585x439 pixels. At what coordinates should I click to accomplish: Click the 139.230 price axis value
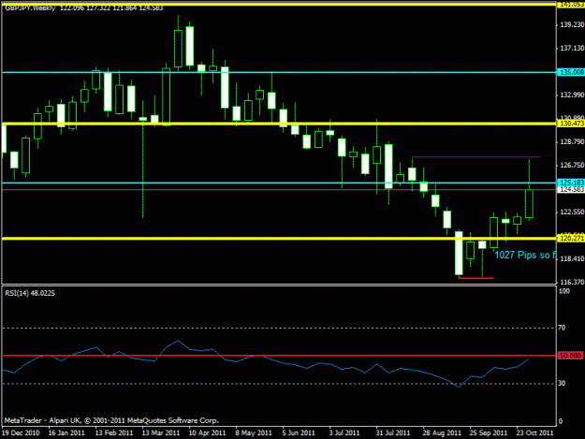point(572,24)
